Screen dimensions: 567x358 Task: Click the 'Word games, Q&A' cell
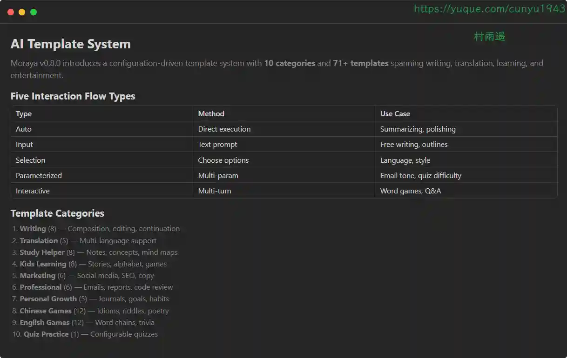(410, 191)
